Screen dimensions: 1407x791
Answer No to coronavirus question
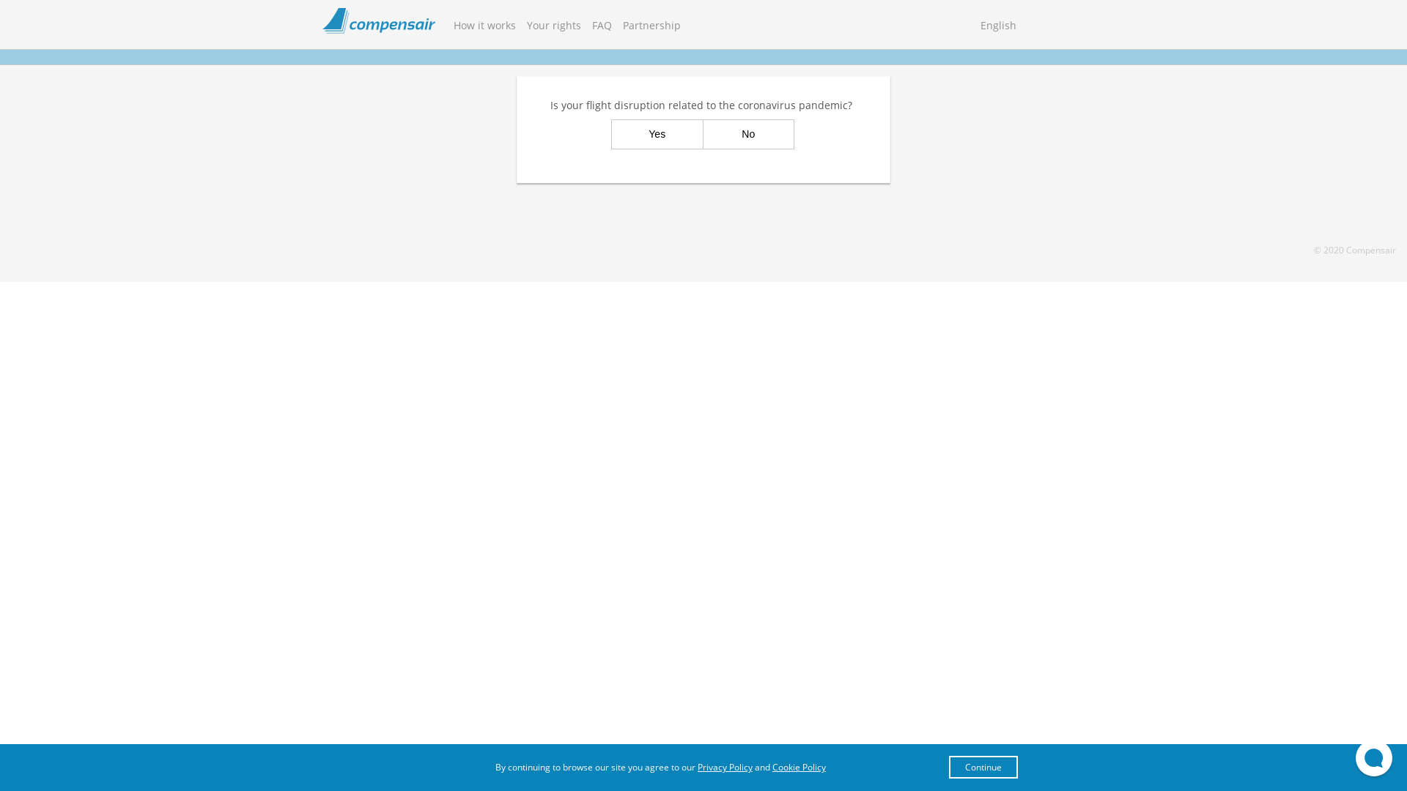(x=748, y=135)
